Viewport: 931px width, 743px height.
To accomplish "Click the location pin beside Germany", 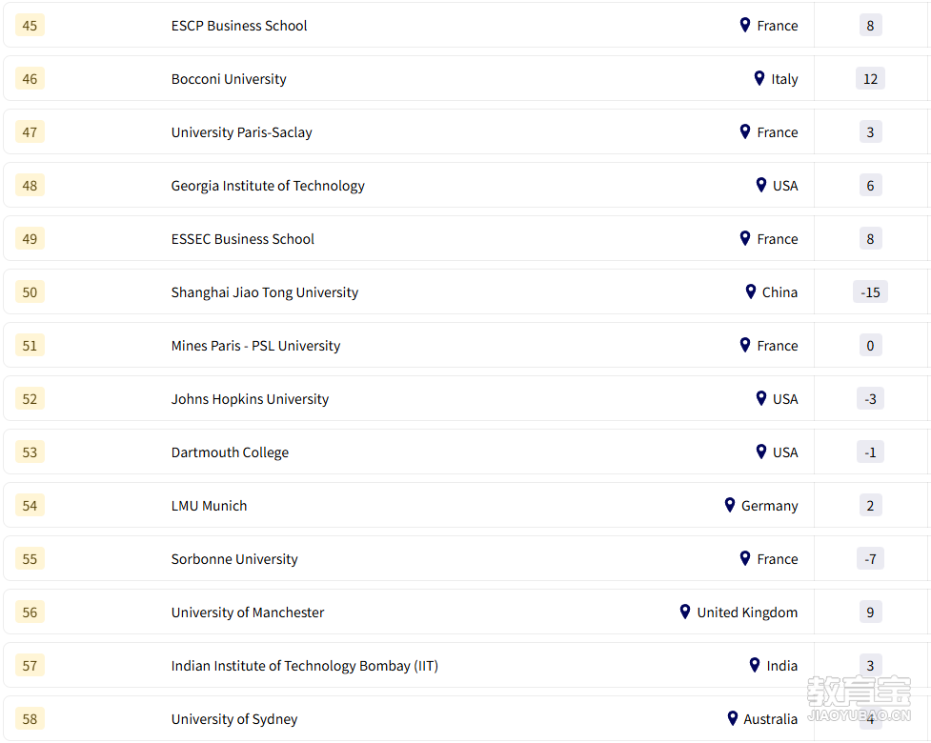I will (730, 505).
